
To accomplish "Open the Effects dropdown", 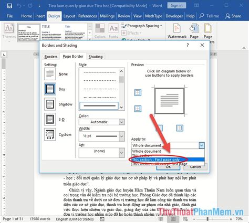I will point(131,33).
